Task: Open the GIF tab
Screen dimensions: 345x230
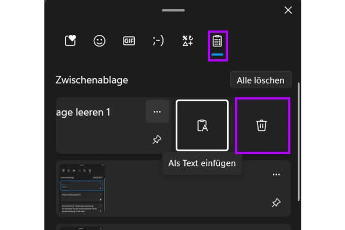Action: 129,41
